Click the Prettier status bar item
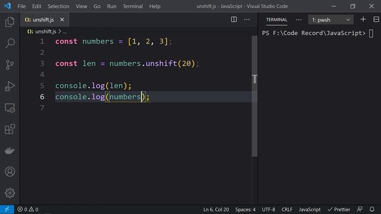 click(x=339, y=209)
